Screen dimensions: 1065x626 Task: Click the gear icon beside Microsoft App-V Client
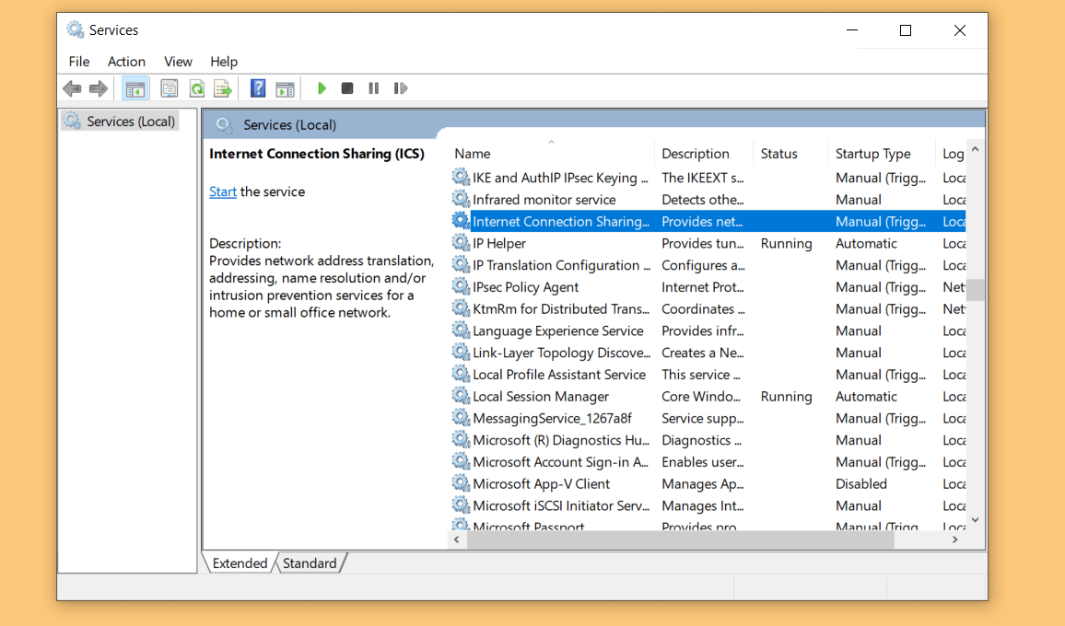click(461, 483)
